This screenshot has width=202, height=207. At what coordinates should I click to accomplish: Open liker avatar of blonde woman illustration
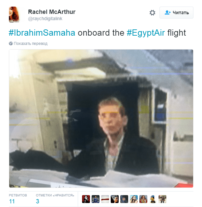coord(134,199)
